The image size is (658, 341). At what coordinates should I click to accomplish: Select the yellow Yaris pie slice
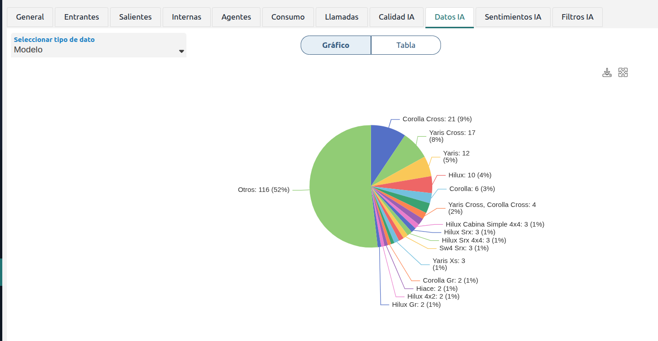click(x=414, y=171)
